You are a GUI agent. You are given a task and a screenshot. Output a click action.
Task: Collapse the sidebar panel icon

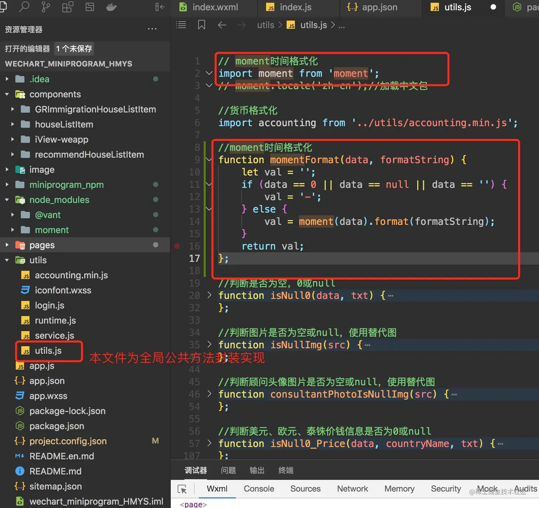(160, 7)
